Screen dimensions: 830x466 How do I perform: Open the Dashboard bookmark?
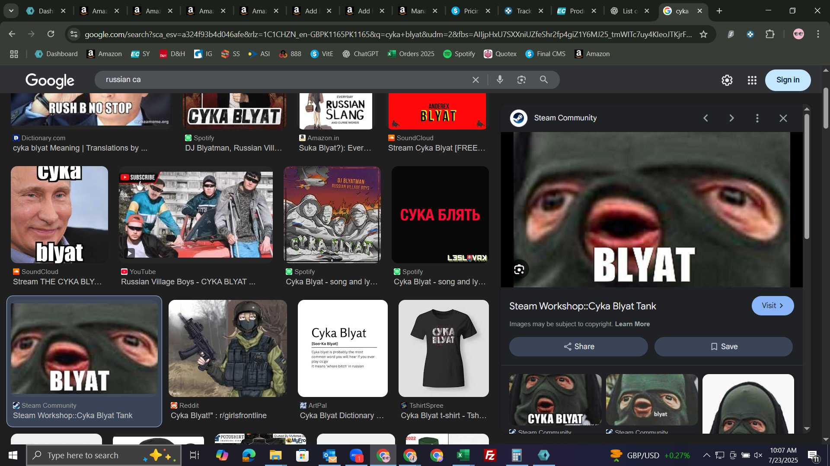click(56, 54)
